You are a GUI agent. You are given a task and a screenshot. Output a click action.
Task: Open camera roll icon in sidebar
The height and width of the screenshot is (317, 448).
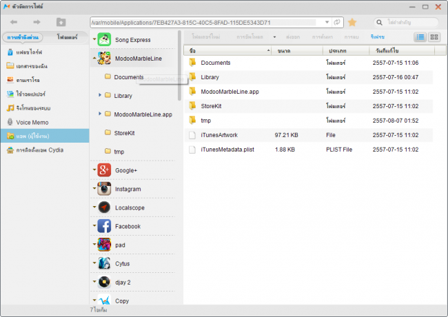(10, 80)
